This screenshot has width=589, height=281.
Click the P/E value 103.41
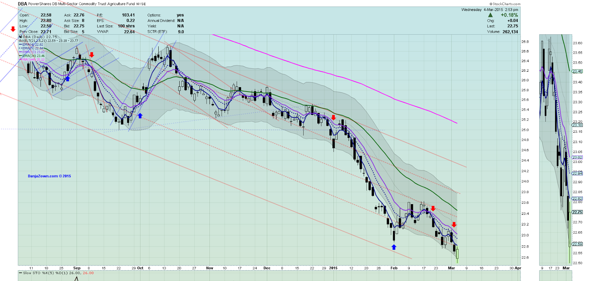128,15
